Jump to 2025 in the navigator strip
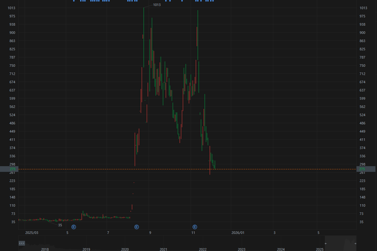Viewport: 377px width, 251px height. point(319,249)
